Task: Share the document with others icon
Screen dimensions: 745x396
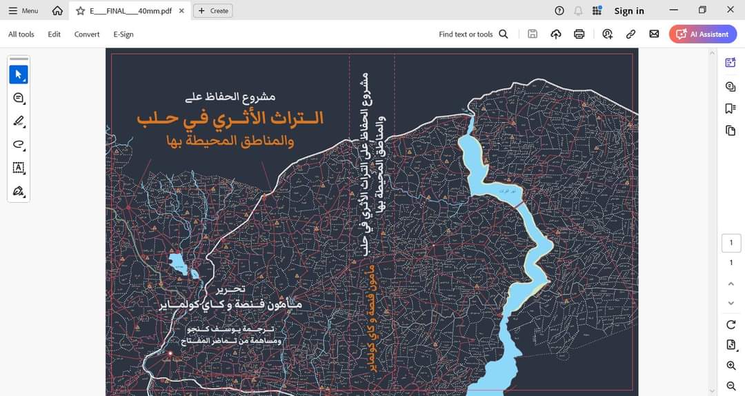Action: pyautogui.click(x=608, y=34)
